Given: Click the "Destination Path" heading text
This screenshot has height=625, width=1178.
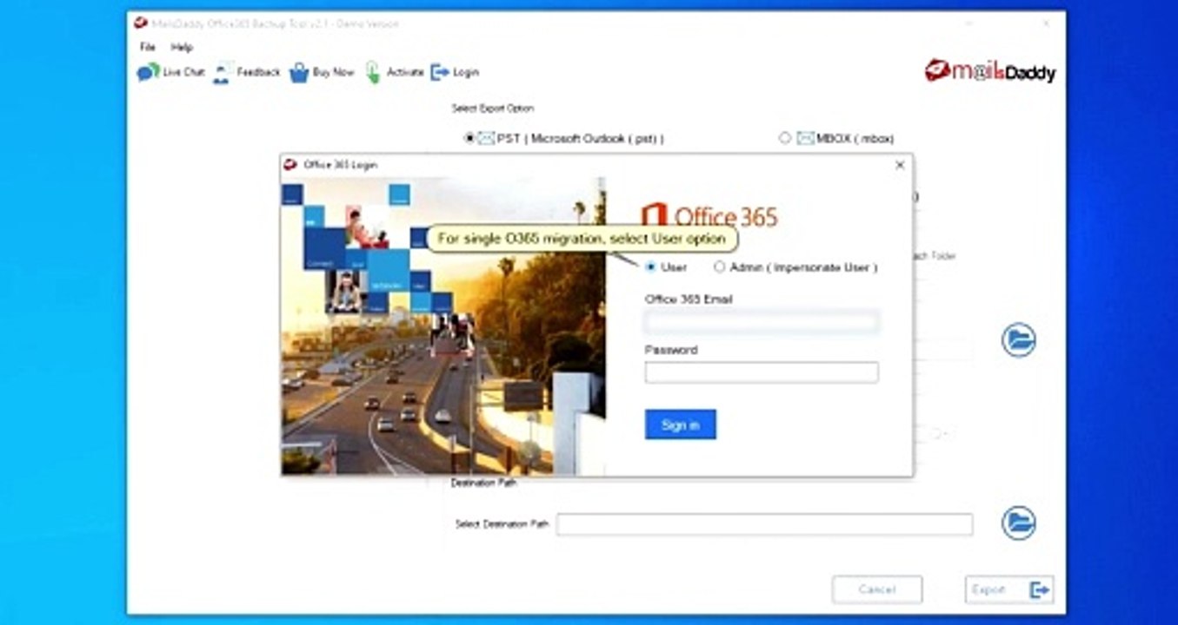Looking at the screenshot, I should [483, 483].
